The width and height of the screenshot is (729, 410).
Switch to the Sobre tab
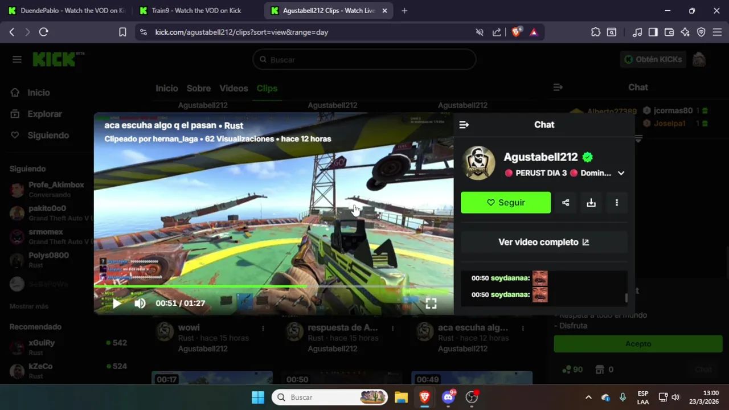click(x=199, y=88)
